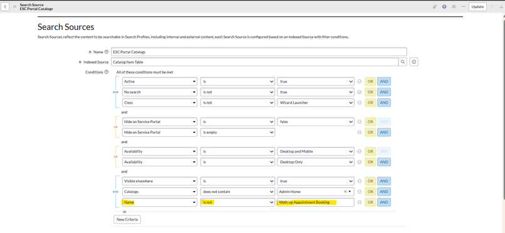Screen dimensions: 505x233
Task: Open the 'is empty' operator dropdown
Action: [x=237, y=132]
